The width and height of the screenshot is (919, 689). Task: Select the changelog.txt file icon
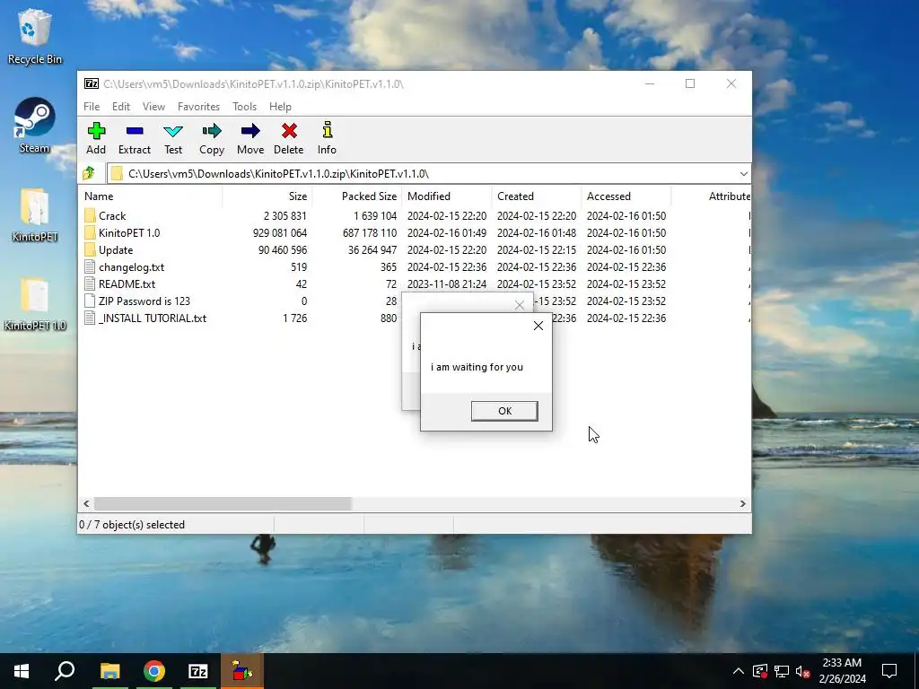[90, 266]
